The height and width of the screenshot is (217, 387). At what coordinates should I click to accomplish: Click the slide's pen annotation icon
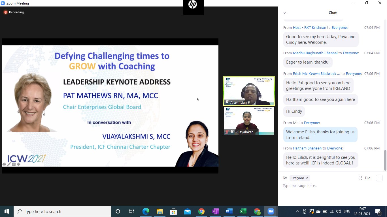click(9, 164)
